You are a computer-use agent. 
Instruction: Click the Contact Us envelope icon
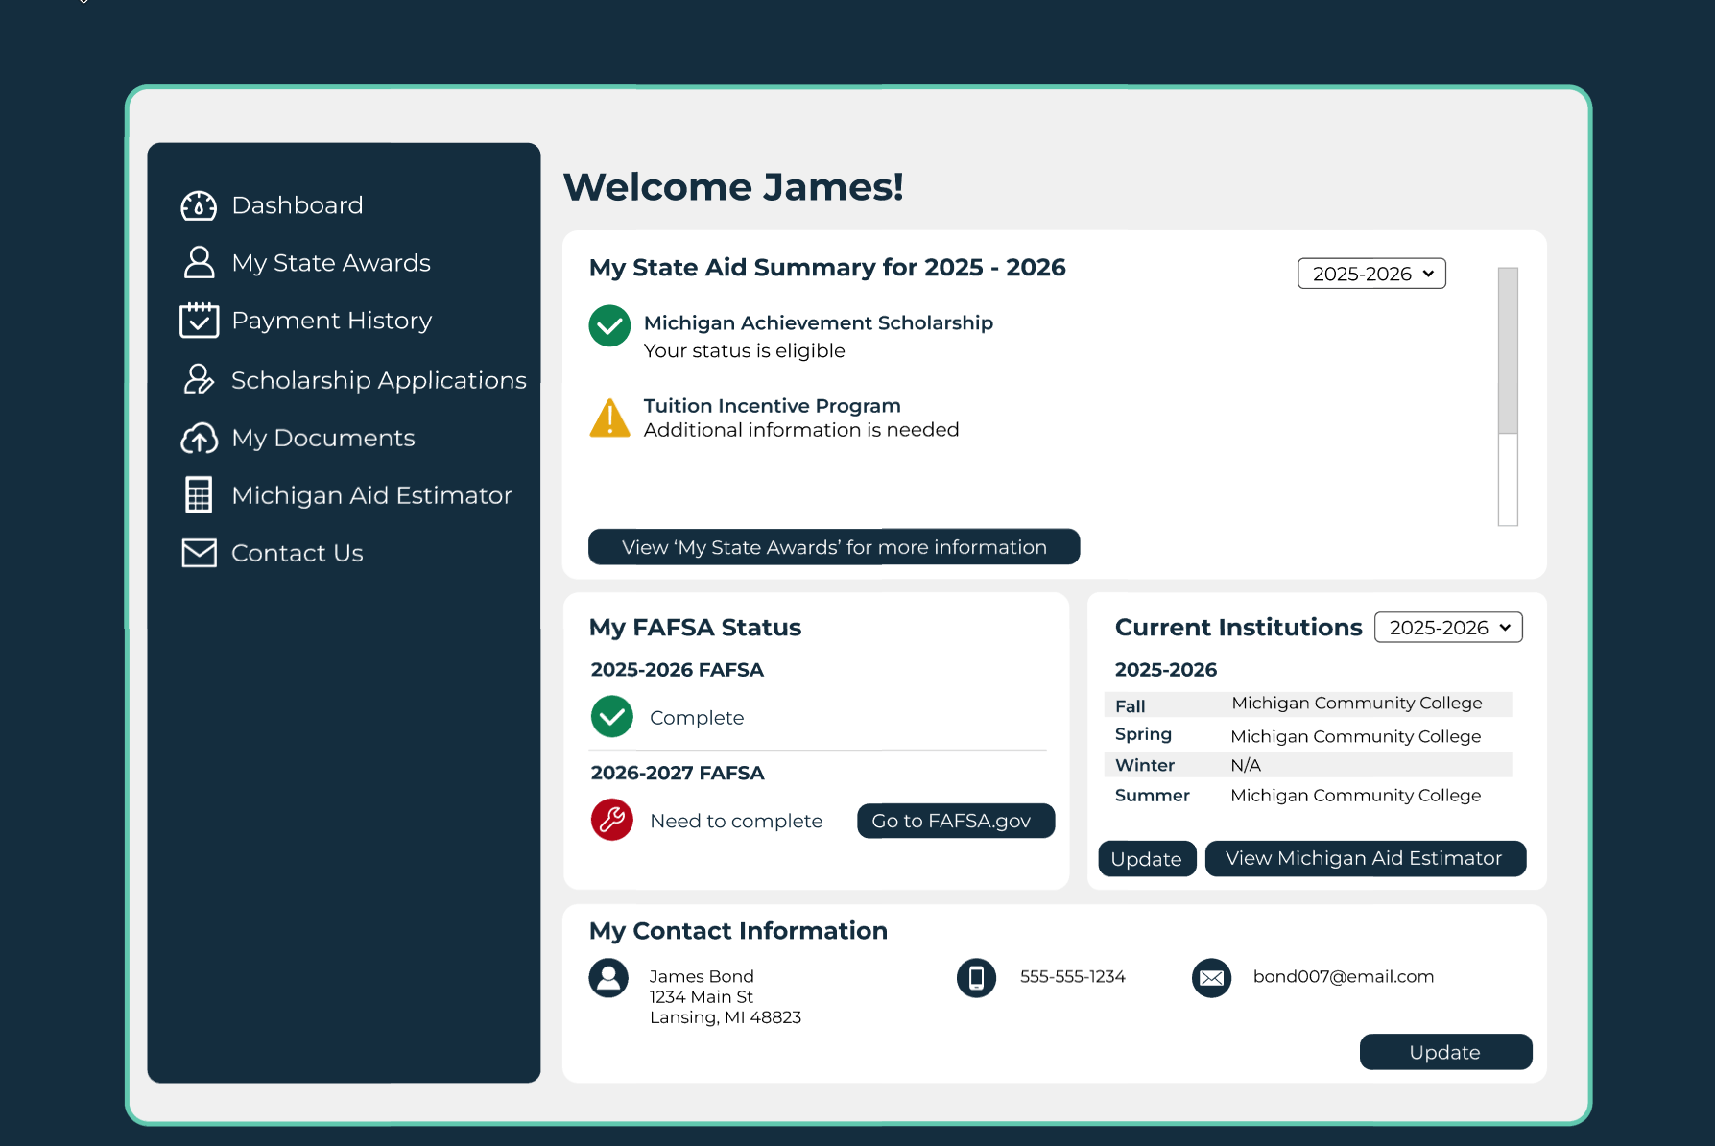coord(199,553)
